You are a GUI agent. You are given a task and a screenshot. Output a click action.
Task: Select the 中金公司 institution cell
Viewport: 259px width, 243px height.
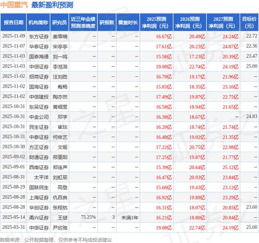point(39,117)
